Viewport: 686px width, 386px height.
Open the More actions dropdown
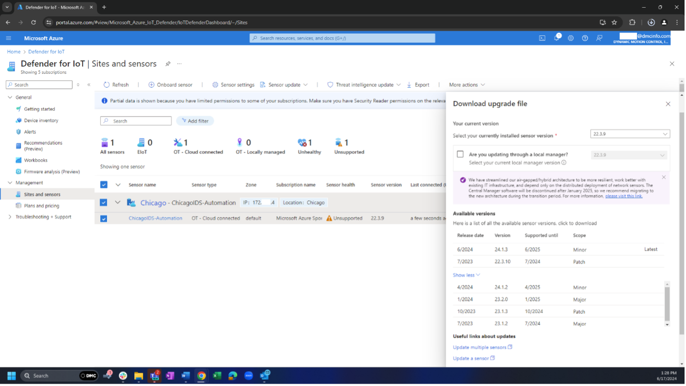point(467,85)
